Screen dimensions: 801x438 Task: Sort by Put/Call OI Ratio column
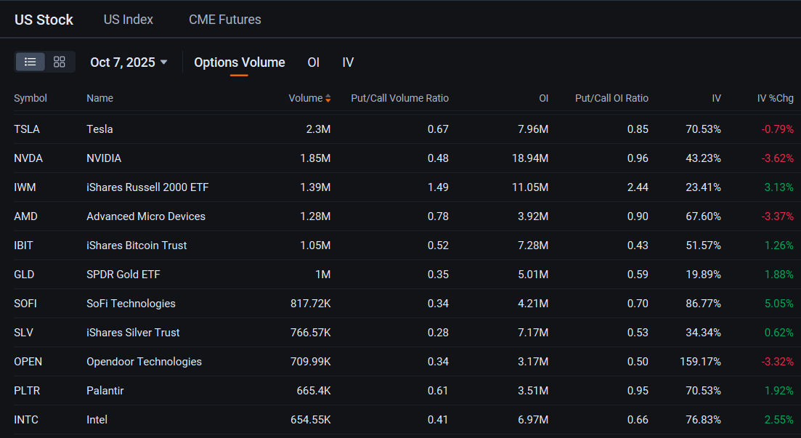611,98
